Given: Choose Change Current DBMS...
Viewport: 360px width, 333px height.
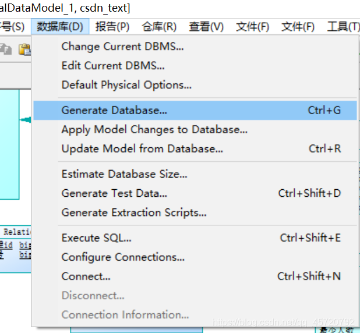Looking at the screenshot, I should [x=195, y=47].
